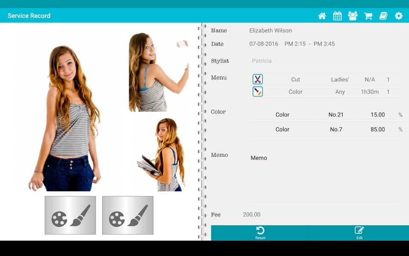Open the Patricia stylist dropdown

click(x=265, y=61)
